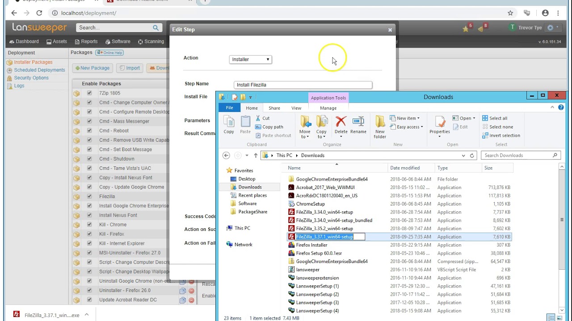The image size is (572, 321).
Task: Click Chrome bookmark star icon
Action: (510, 13)
